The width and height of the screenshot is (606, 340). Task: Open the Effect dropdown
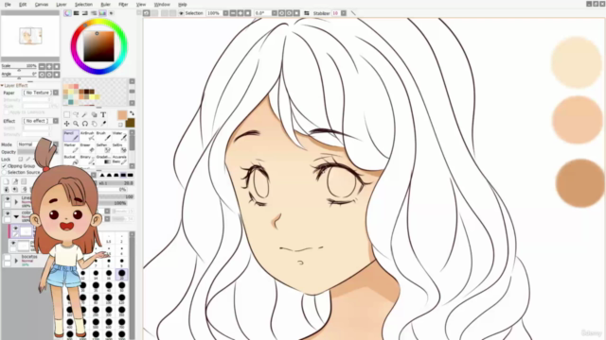click(x=56, y=121)
